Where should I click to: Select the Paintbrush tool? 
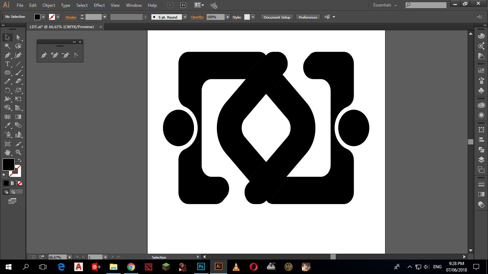click(x=18, y=73)
